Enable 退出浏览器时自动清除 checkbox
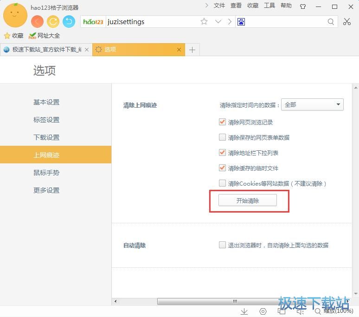The width and height of the screenshot is (359, 317). point(223,245)
